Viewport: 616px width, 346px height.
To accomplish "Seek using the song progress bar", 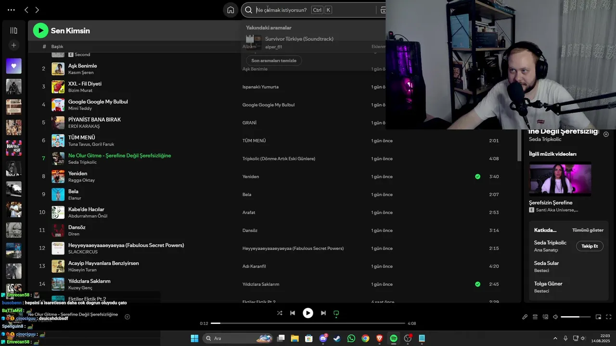I will 308,323.
